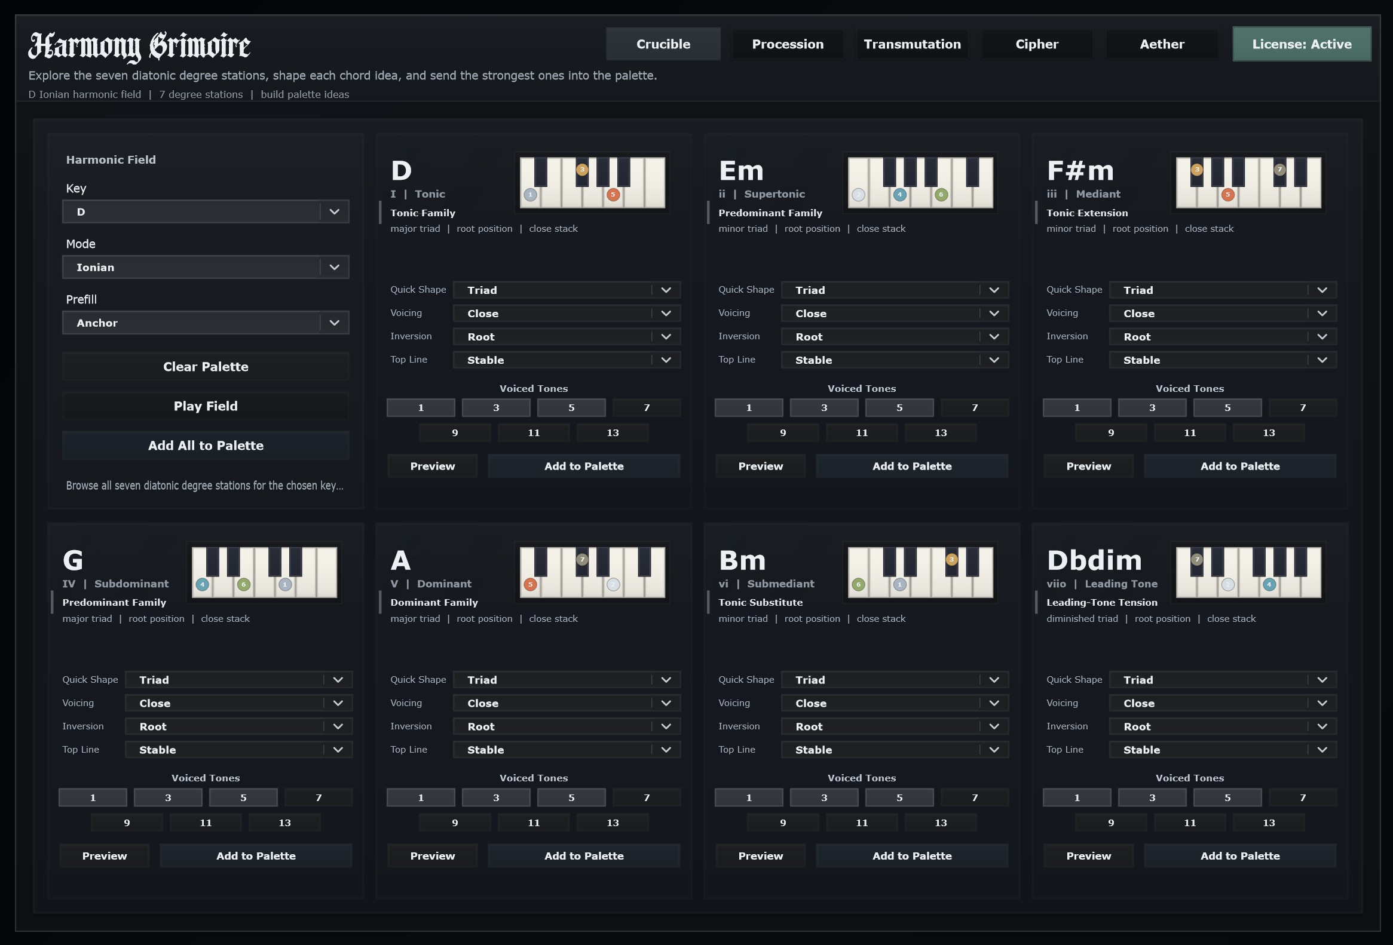
Task: Toggle voiced tone 9 on the Em chord
Action: click(x=782, y=432)
